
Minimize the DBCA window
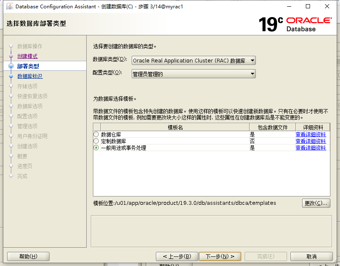tap(289, 7)
